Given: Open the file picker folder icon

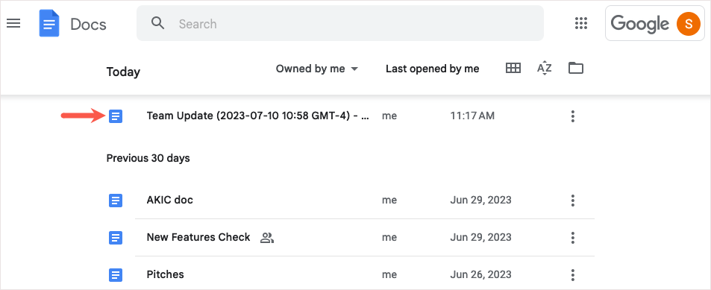Looking at the screenshot, I should (575, 69).
